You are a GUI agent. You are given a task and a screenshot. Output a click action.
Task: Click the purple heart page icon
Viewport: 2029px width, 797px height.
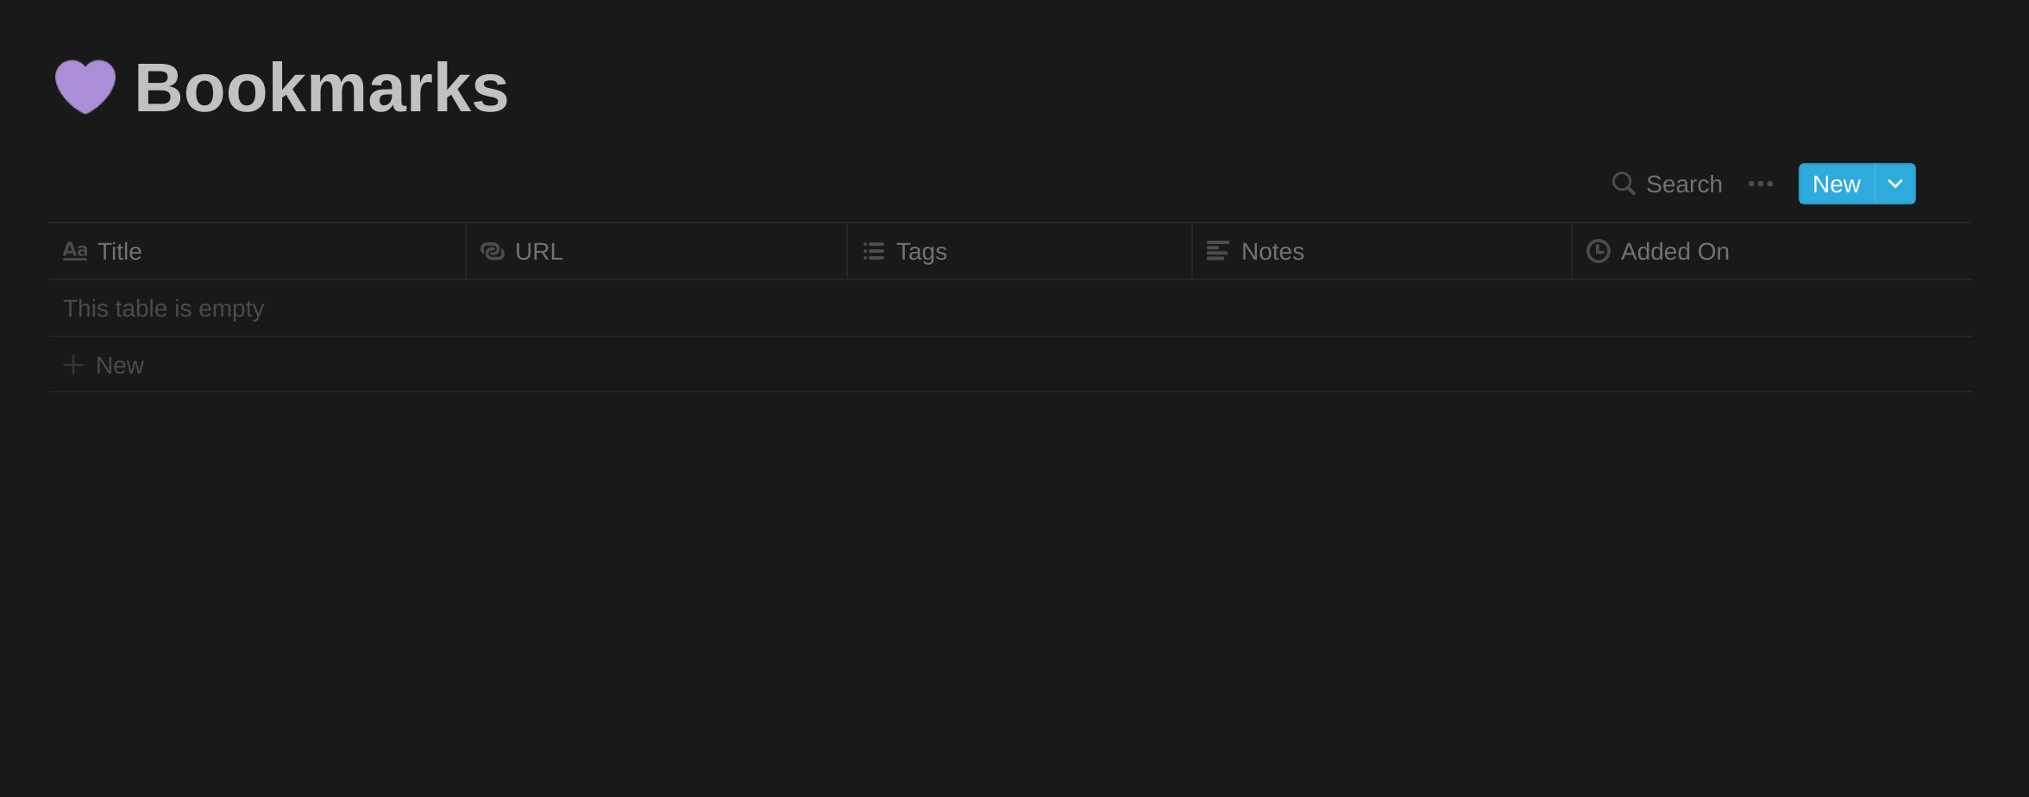click(85, 85)
